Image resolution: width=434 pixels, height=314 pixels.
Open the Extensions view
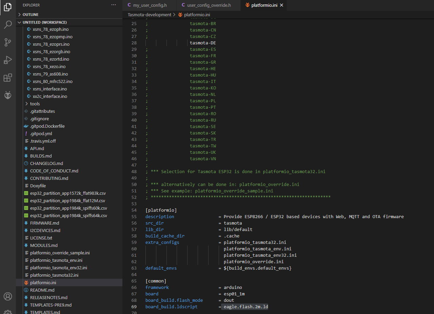point(8,78)
